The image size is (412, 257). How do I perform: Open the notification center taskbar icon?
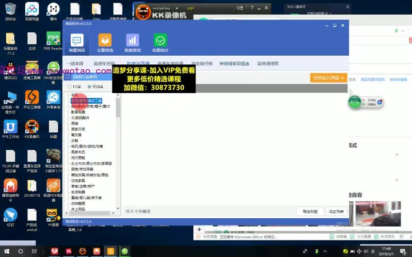click(403, 252)
